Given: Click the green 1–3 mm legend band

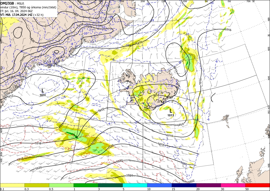Looking at the screenshot, I should [x=86, y=185].
